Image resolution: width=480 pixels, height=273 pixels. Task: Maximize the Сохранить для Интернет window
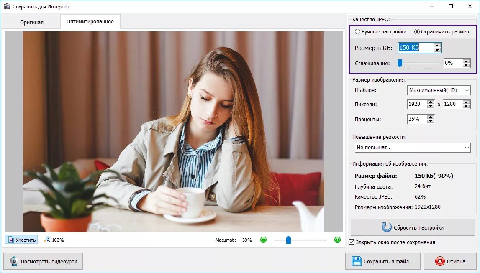click(451, 6)
